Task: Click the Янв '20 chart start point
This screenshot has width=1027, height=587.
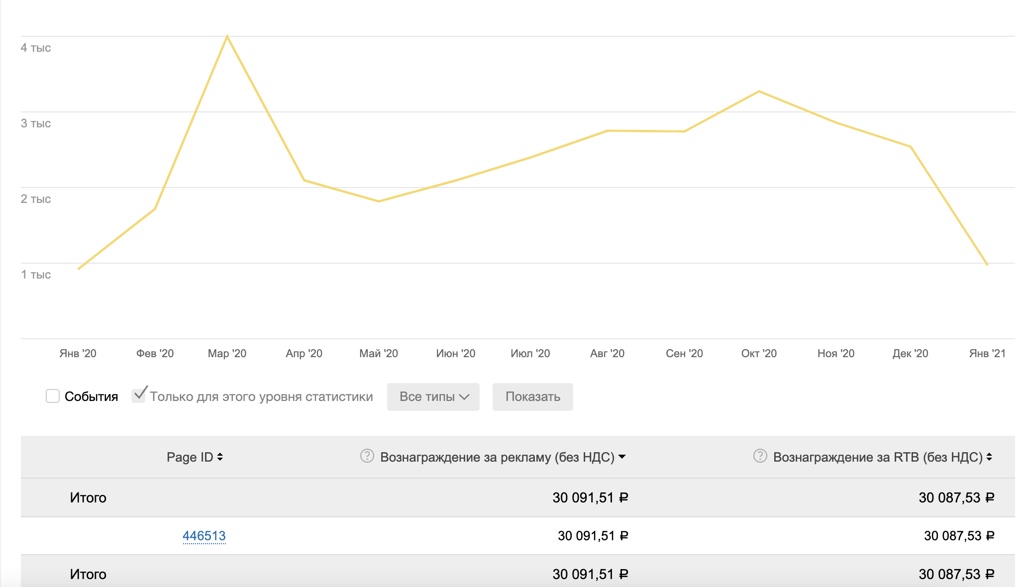Action: [79, 269]
